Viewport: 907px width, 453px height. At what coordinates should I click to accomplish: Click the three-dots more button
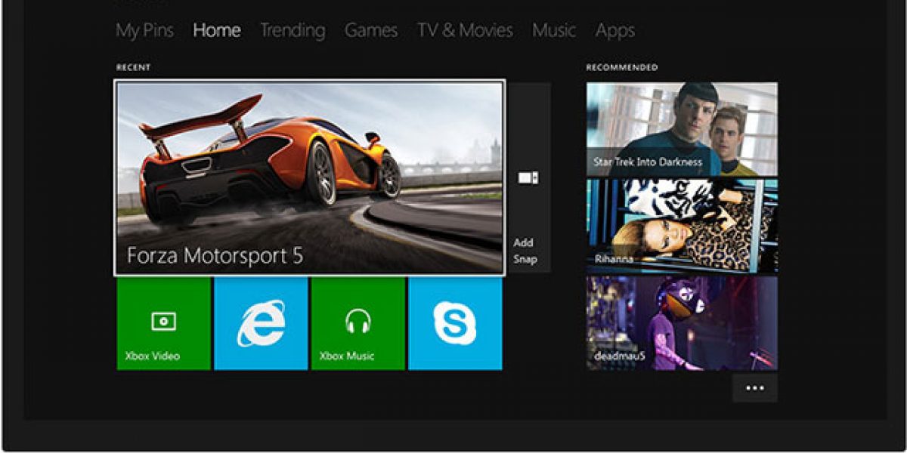754,388
